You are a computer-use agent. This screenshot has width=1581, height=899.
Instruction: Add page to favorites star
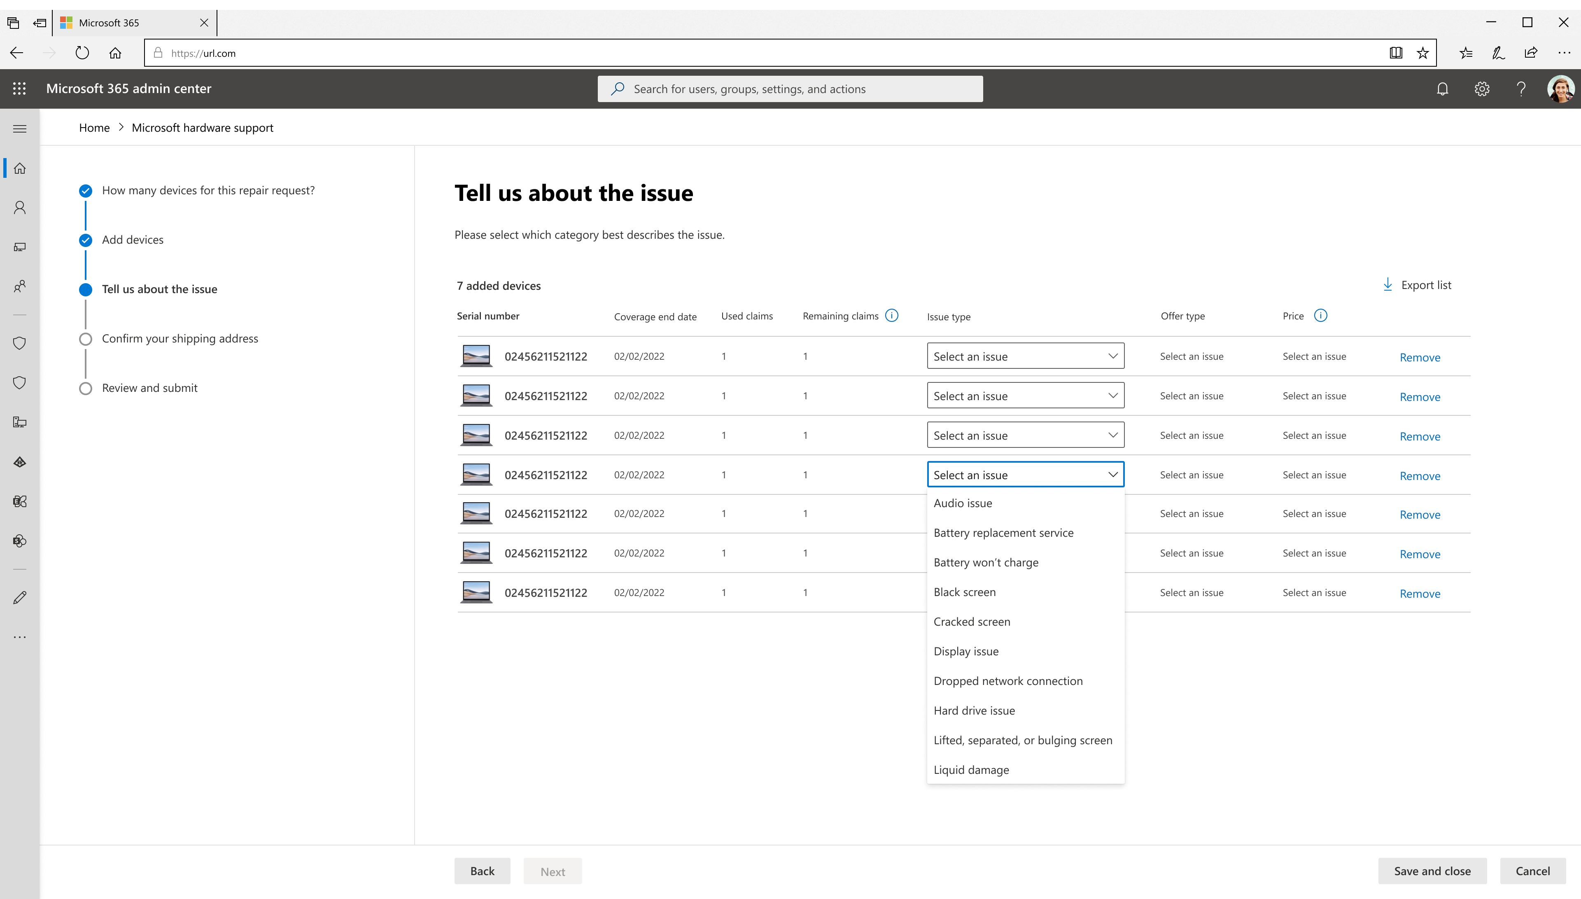click(x=1423, y=53)
